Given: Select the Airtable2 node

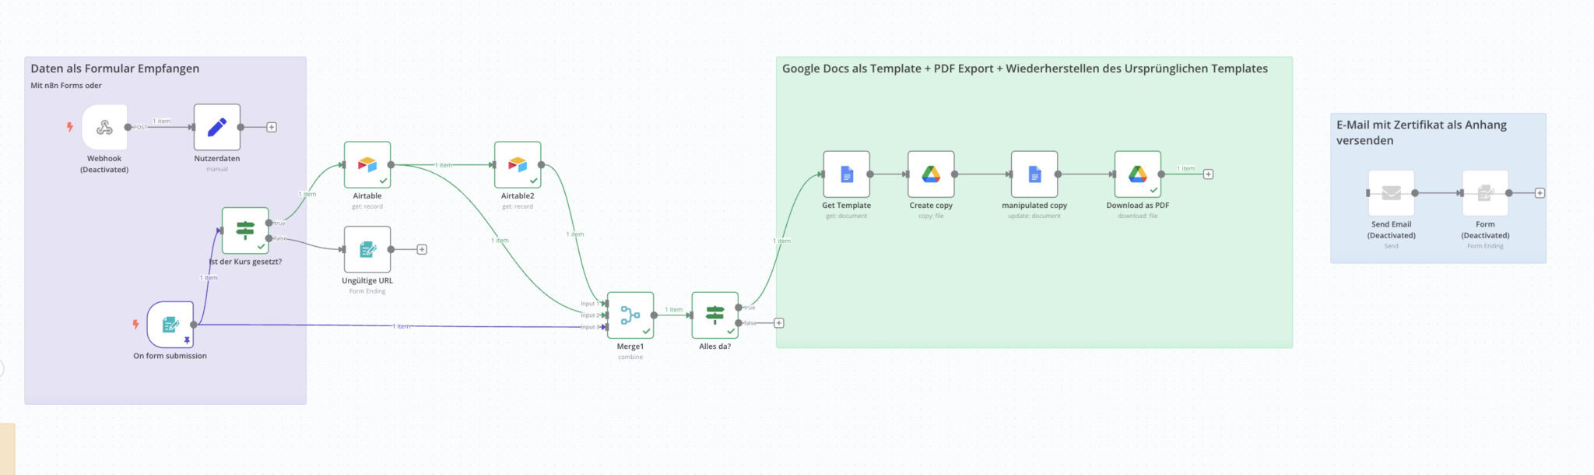Looking at the screenshot, I should 518,165.
